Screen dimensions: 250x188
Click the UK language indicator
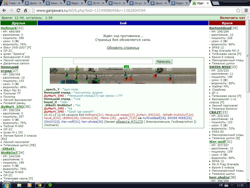point(221,185)
